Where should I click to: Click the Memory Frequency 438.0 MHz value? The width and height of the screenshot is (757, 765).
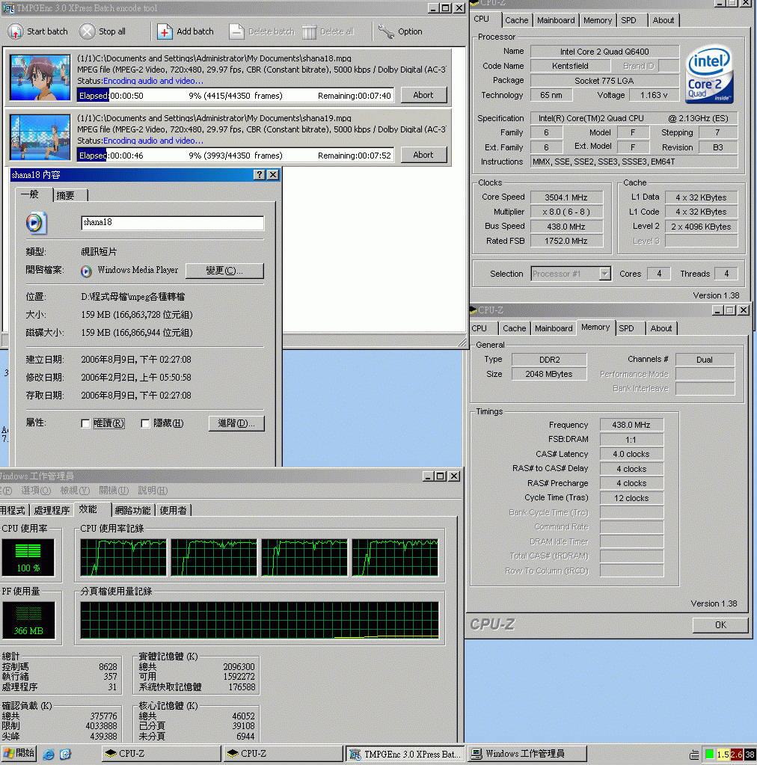point(631,425)
